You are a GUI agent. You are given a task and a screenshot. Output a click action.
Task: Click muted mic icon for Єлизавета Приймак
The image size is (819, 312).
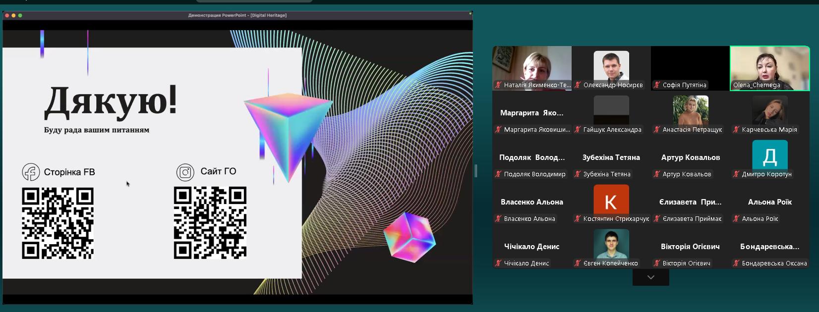[657, 218]
